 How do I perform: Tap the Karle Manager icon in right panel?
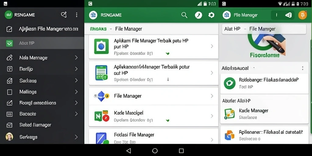click(x=229, y=114)
